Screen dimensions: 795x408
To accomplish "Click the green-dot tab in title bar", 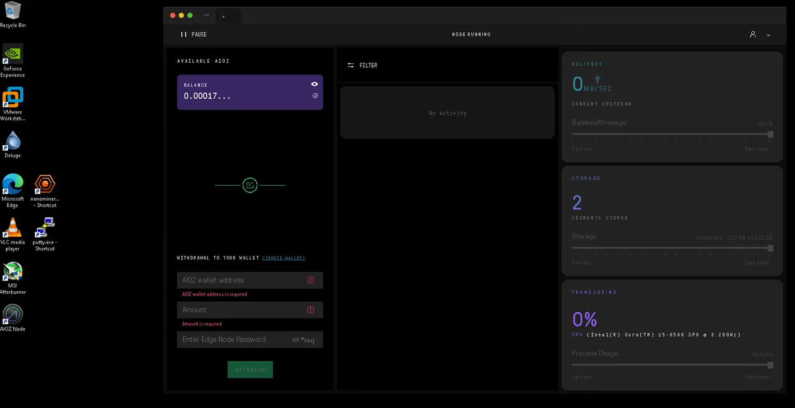I will click(x=224, y=16).
